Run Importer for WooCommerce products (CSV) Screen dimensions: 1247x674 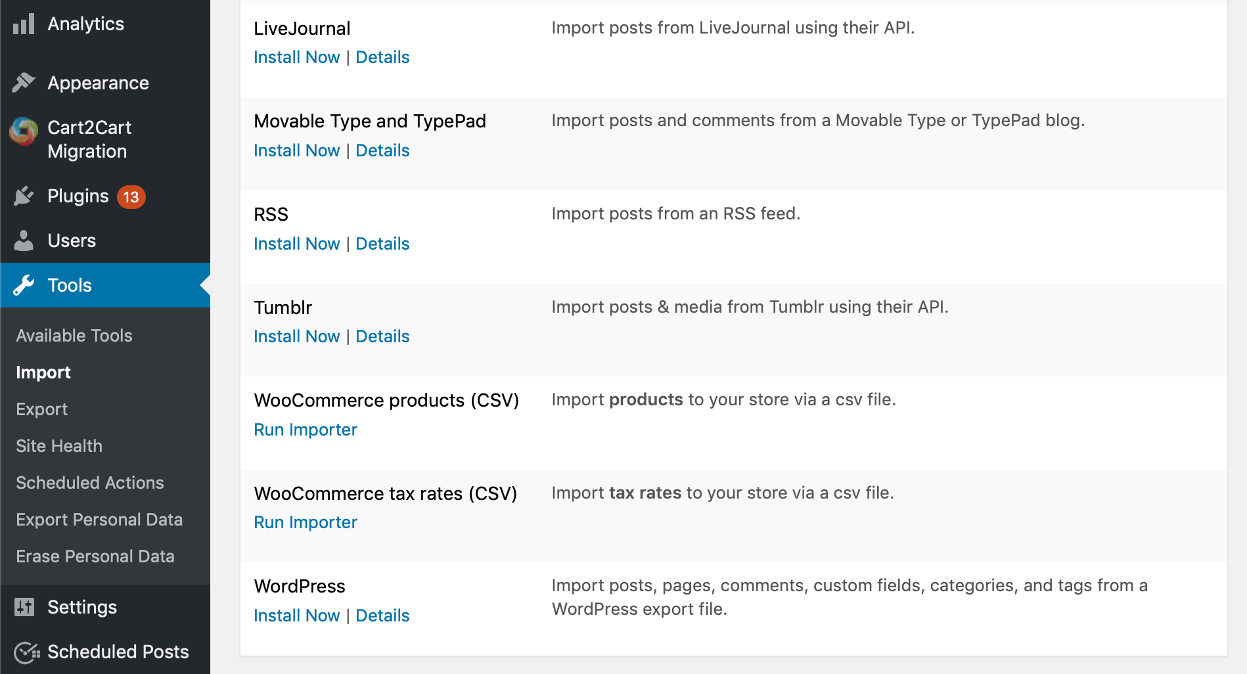[306, 430]
